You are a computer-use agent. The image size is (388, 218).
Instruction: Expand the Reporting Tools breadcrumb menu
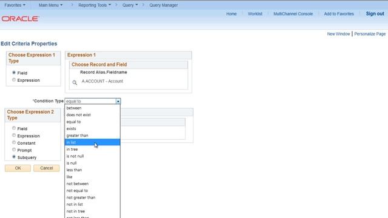pos(95,5)
